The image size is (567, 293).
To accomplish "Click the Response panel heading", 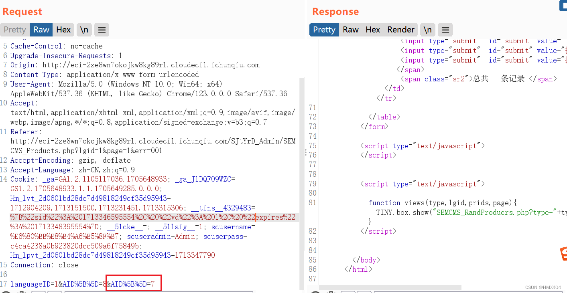I will pyautogui.click(x=336, y=12).
